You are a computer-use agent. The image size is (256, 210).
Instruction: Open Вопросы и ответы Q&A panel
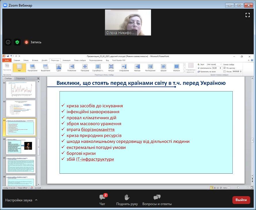157,200
